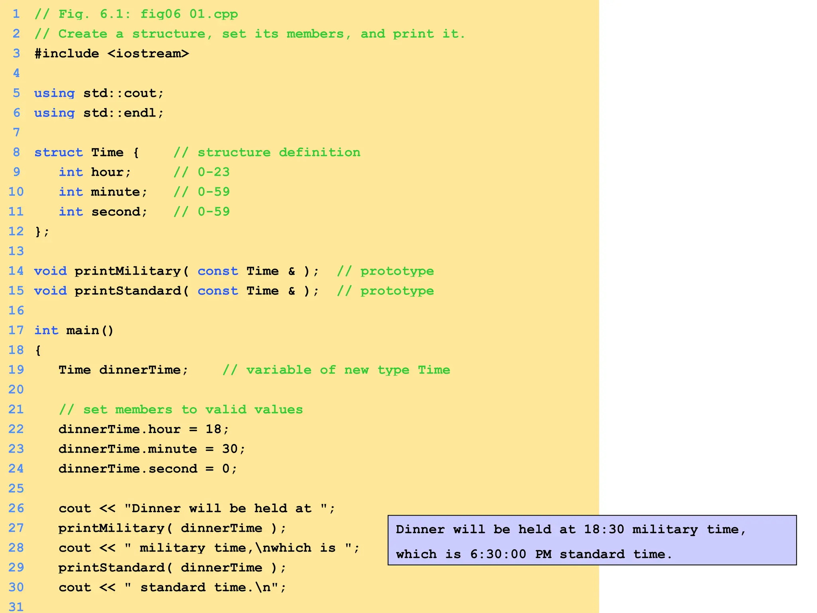
Task: Click 'printStandard( dinnerTime );' call on line 29
Action: click(172, 568)
